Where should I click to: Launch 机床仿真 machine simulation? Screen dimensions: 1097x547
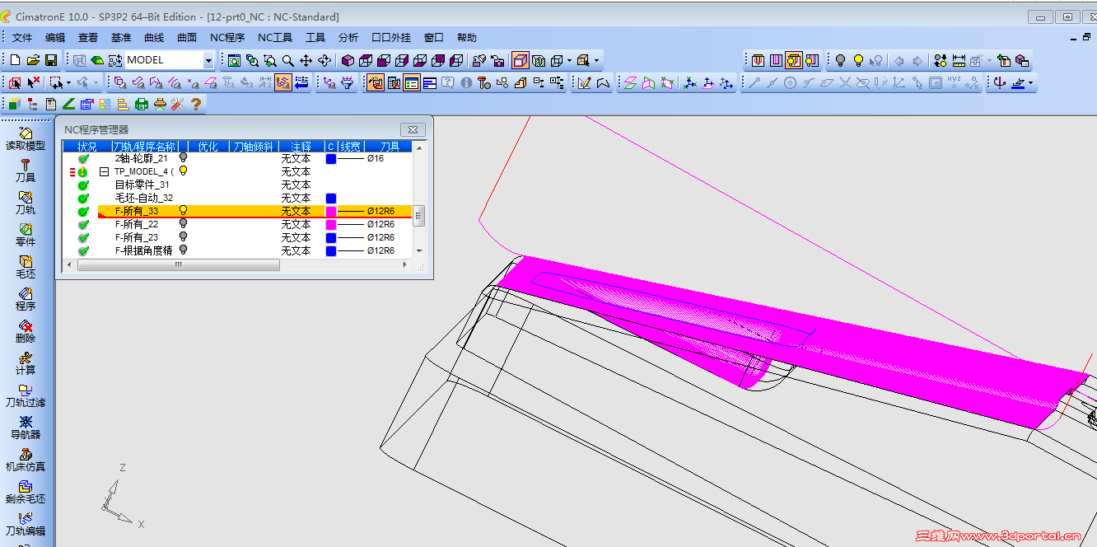tap(26, 460)
